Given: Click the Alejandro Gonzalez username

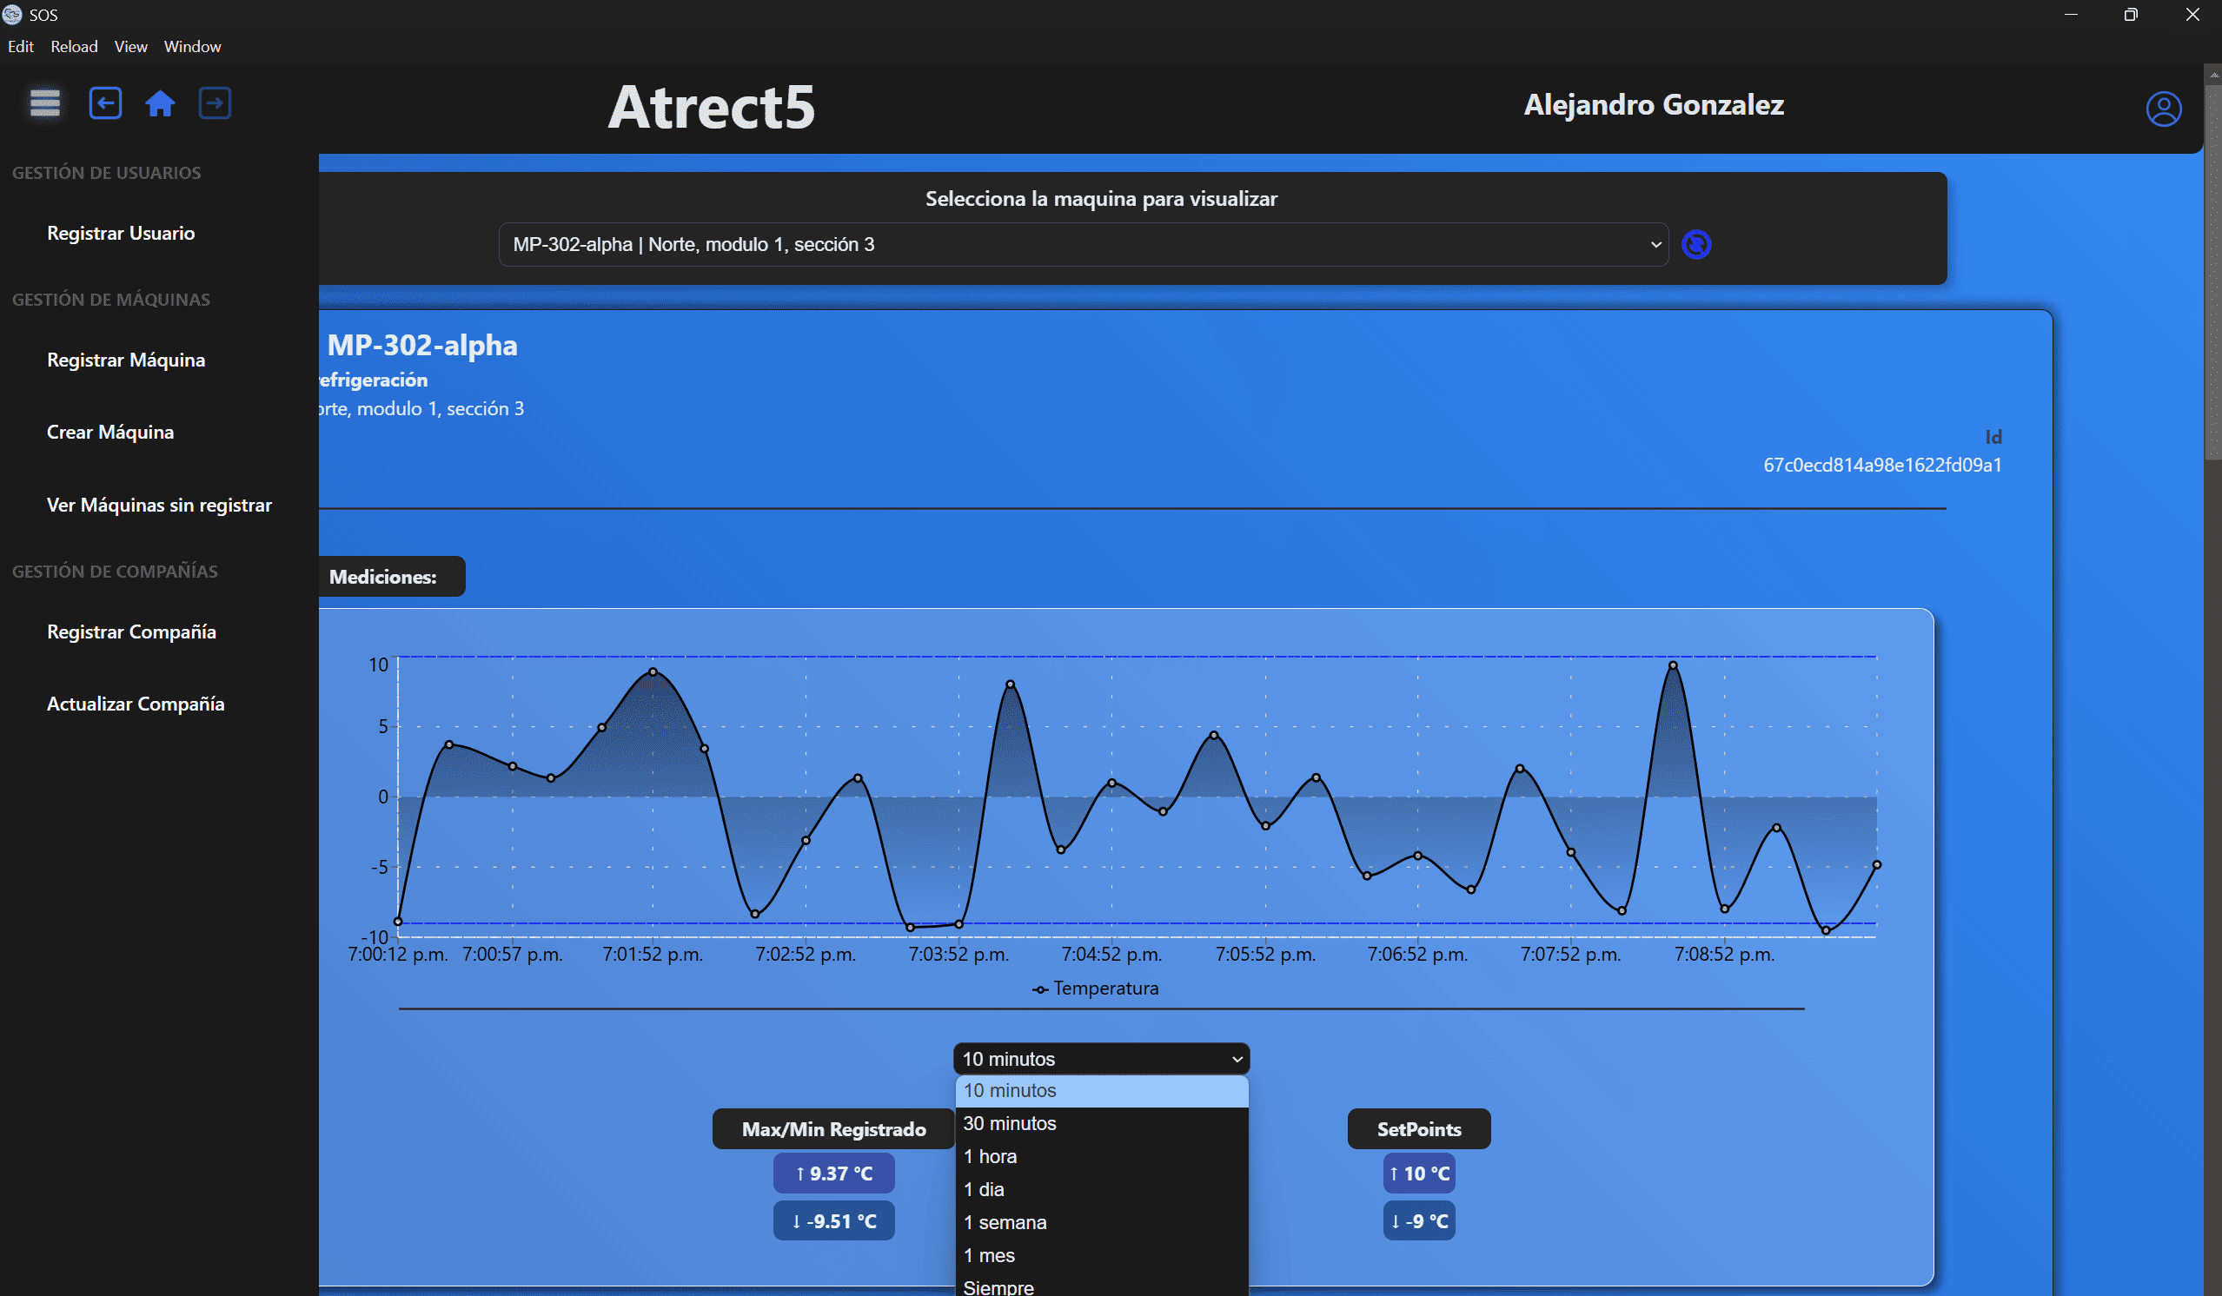Looking at the screenshot, I should click(x=1655, y=104).
